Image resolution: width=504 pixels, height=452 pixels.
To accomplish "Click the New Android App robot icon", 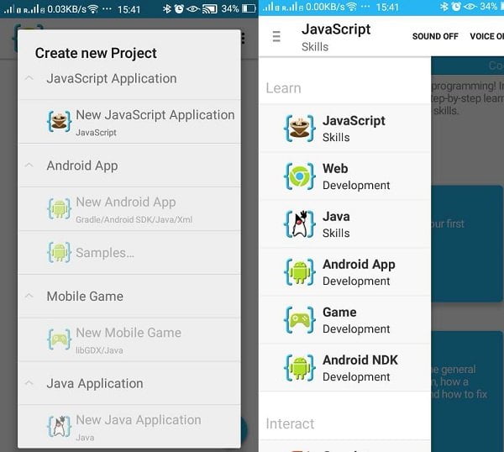I will 59,208.
